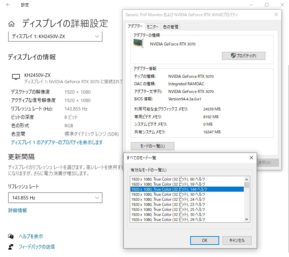Click the graphics card adapter icon
This screenshot has height=257, width=289.
(x=138, y=43)
